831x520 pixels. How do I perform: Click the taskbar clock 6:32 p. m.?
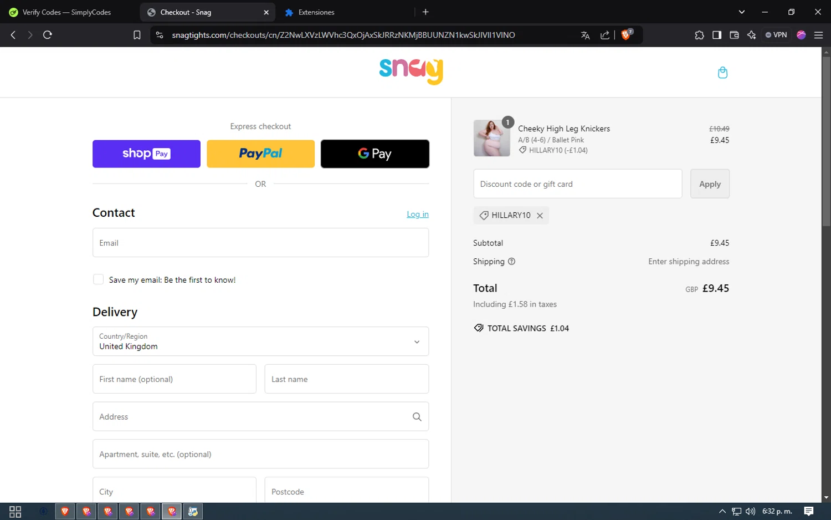[777, 511]
